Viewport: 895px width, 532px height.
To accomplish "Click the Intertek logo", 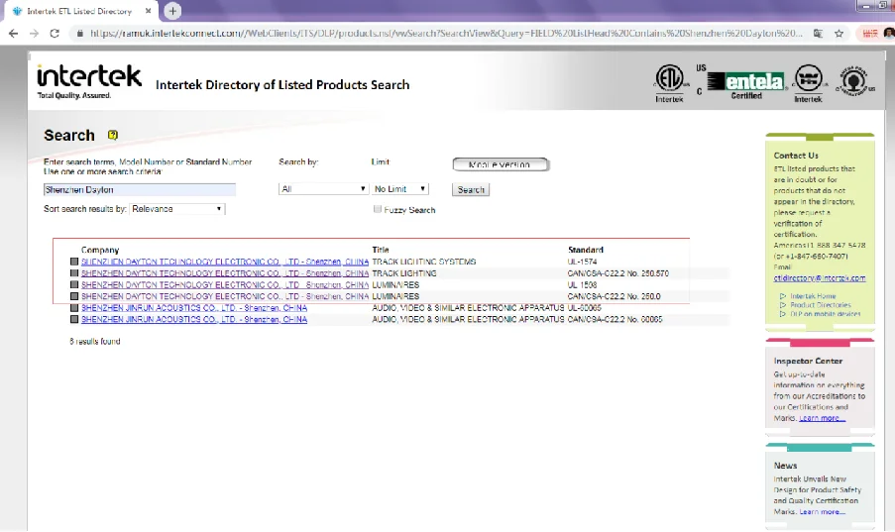I will (89, 81).
